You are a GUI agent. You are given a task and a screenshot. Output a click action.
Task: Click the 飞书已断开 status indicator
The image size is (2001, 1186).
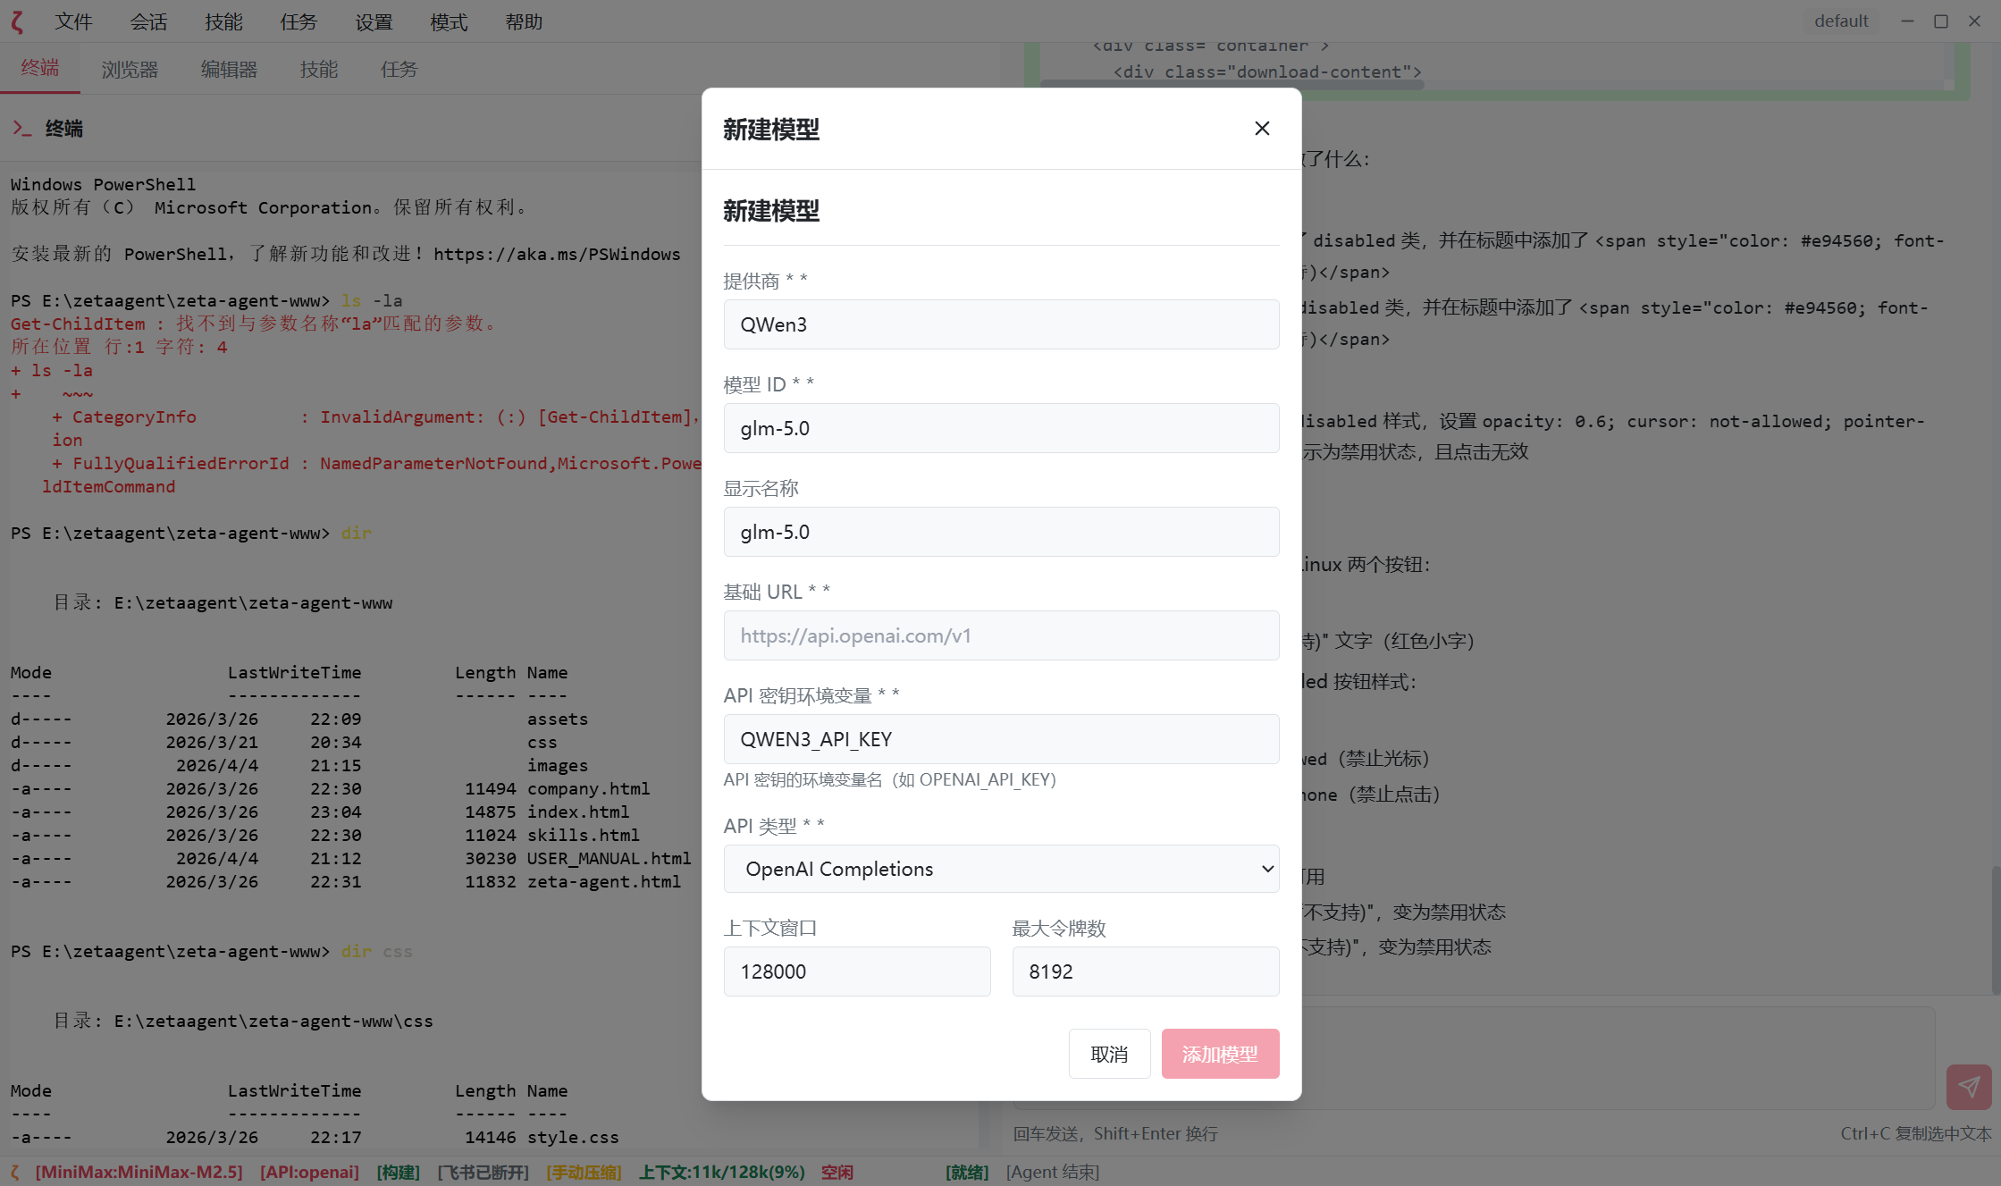483,1172
